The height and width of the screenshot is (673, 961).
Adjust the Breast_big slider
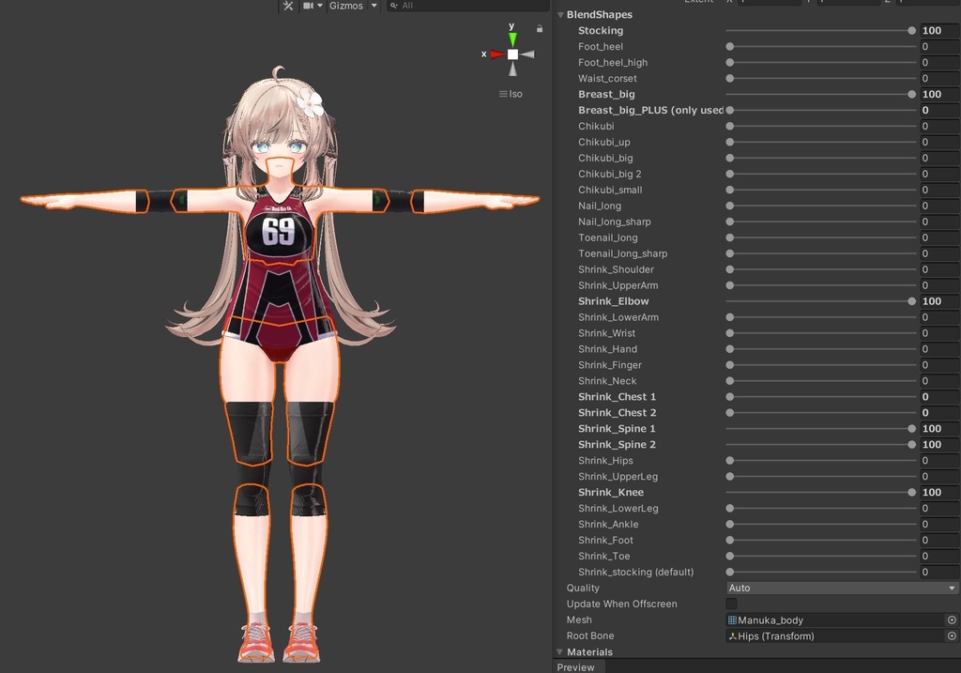point(820,95)
